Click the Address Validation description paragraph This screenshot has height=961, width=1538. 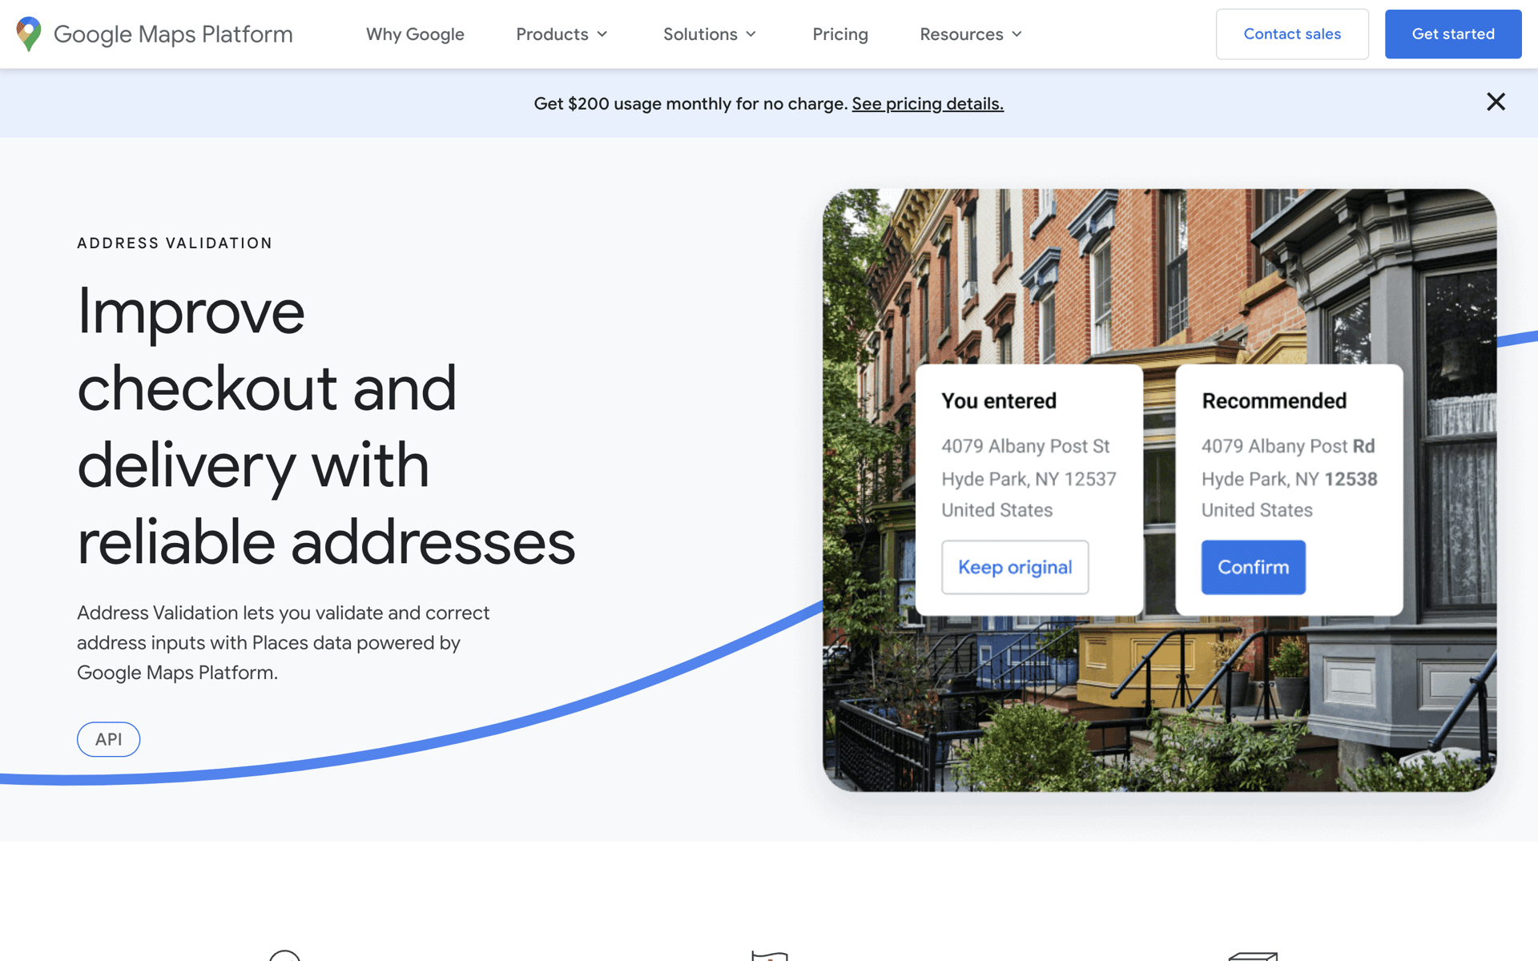[x=283, y=642]
